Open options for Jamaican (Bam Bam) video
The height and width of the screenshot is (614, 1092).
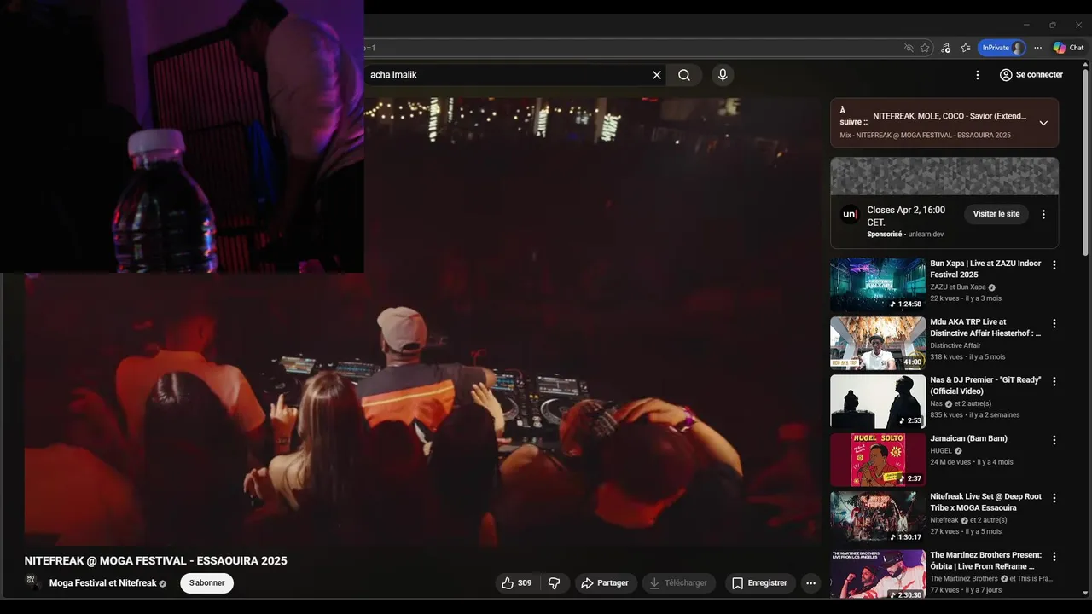[1054, 440]
